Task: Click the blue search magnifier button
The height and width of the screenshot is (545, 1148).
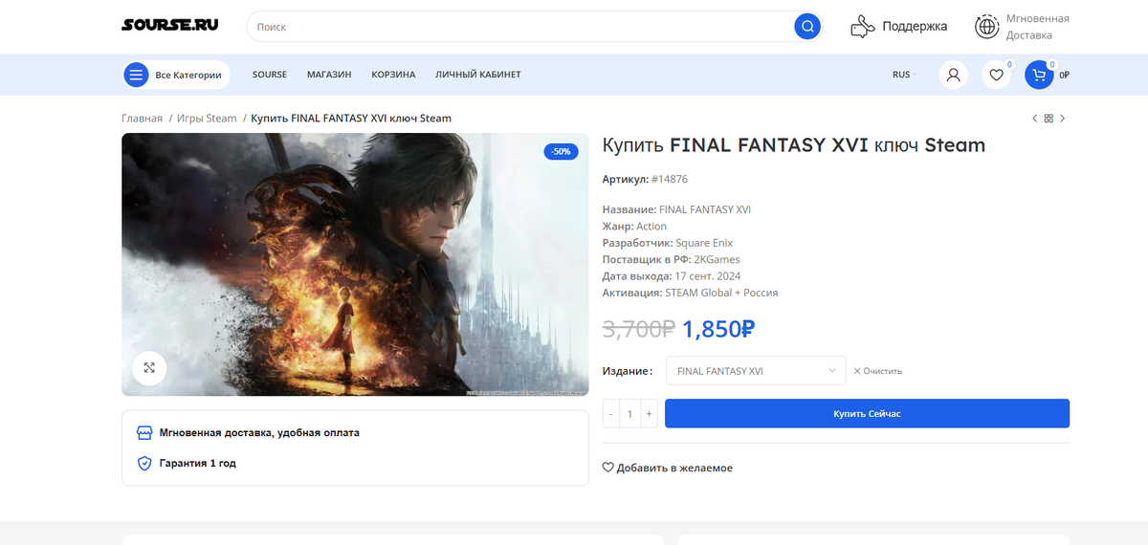Action: coord(807,27)
